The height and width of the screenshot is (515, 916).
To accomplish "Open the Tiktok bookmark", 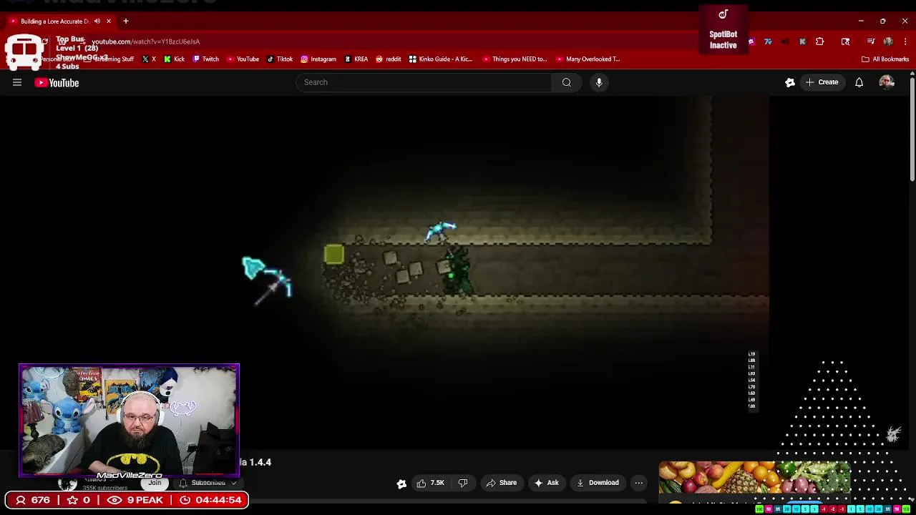I will click(279, 59).
